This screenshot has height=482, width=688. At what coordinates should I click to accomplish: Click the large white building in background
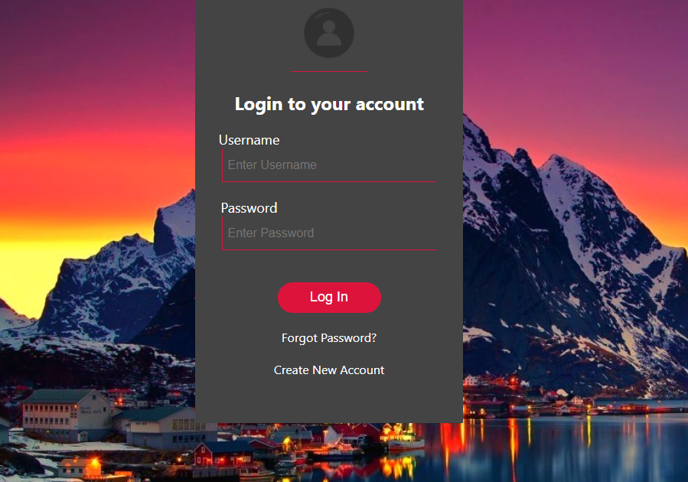(66, 415)
